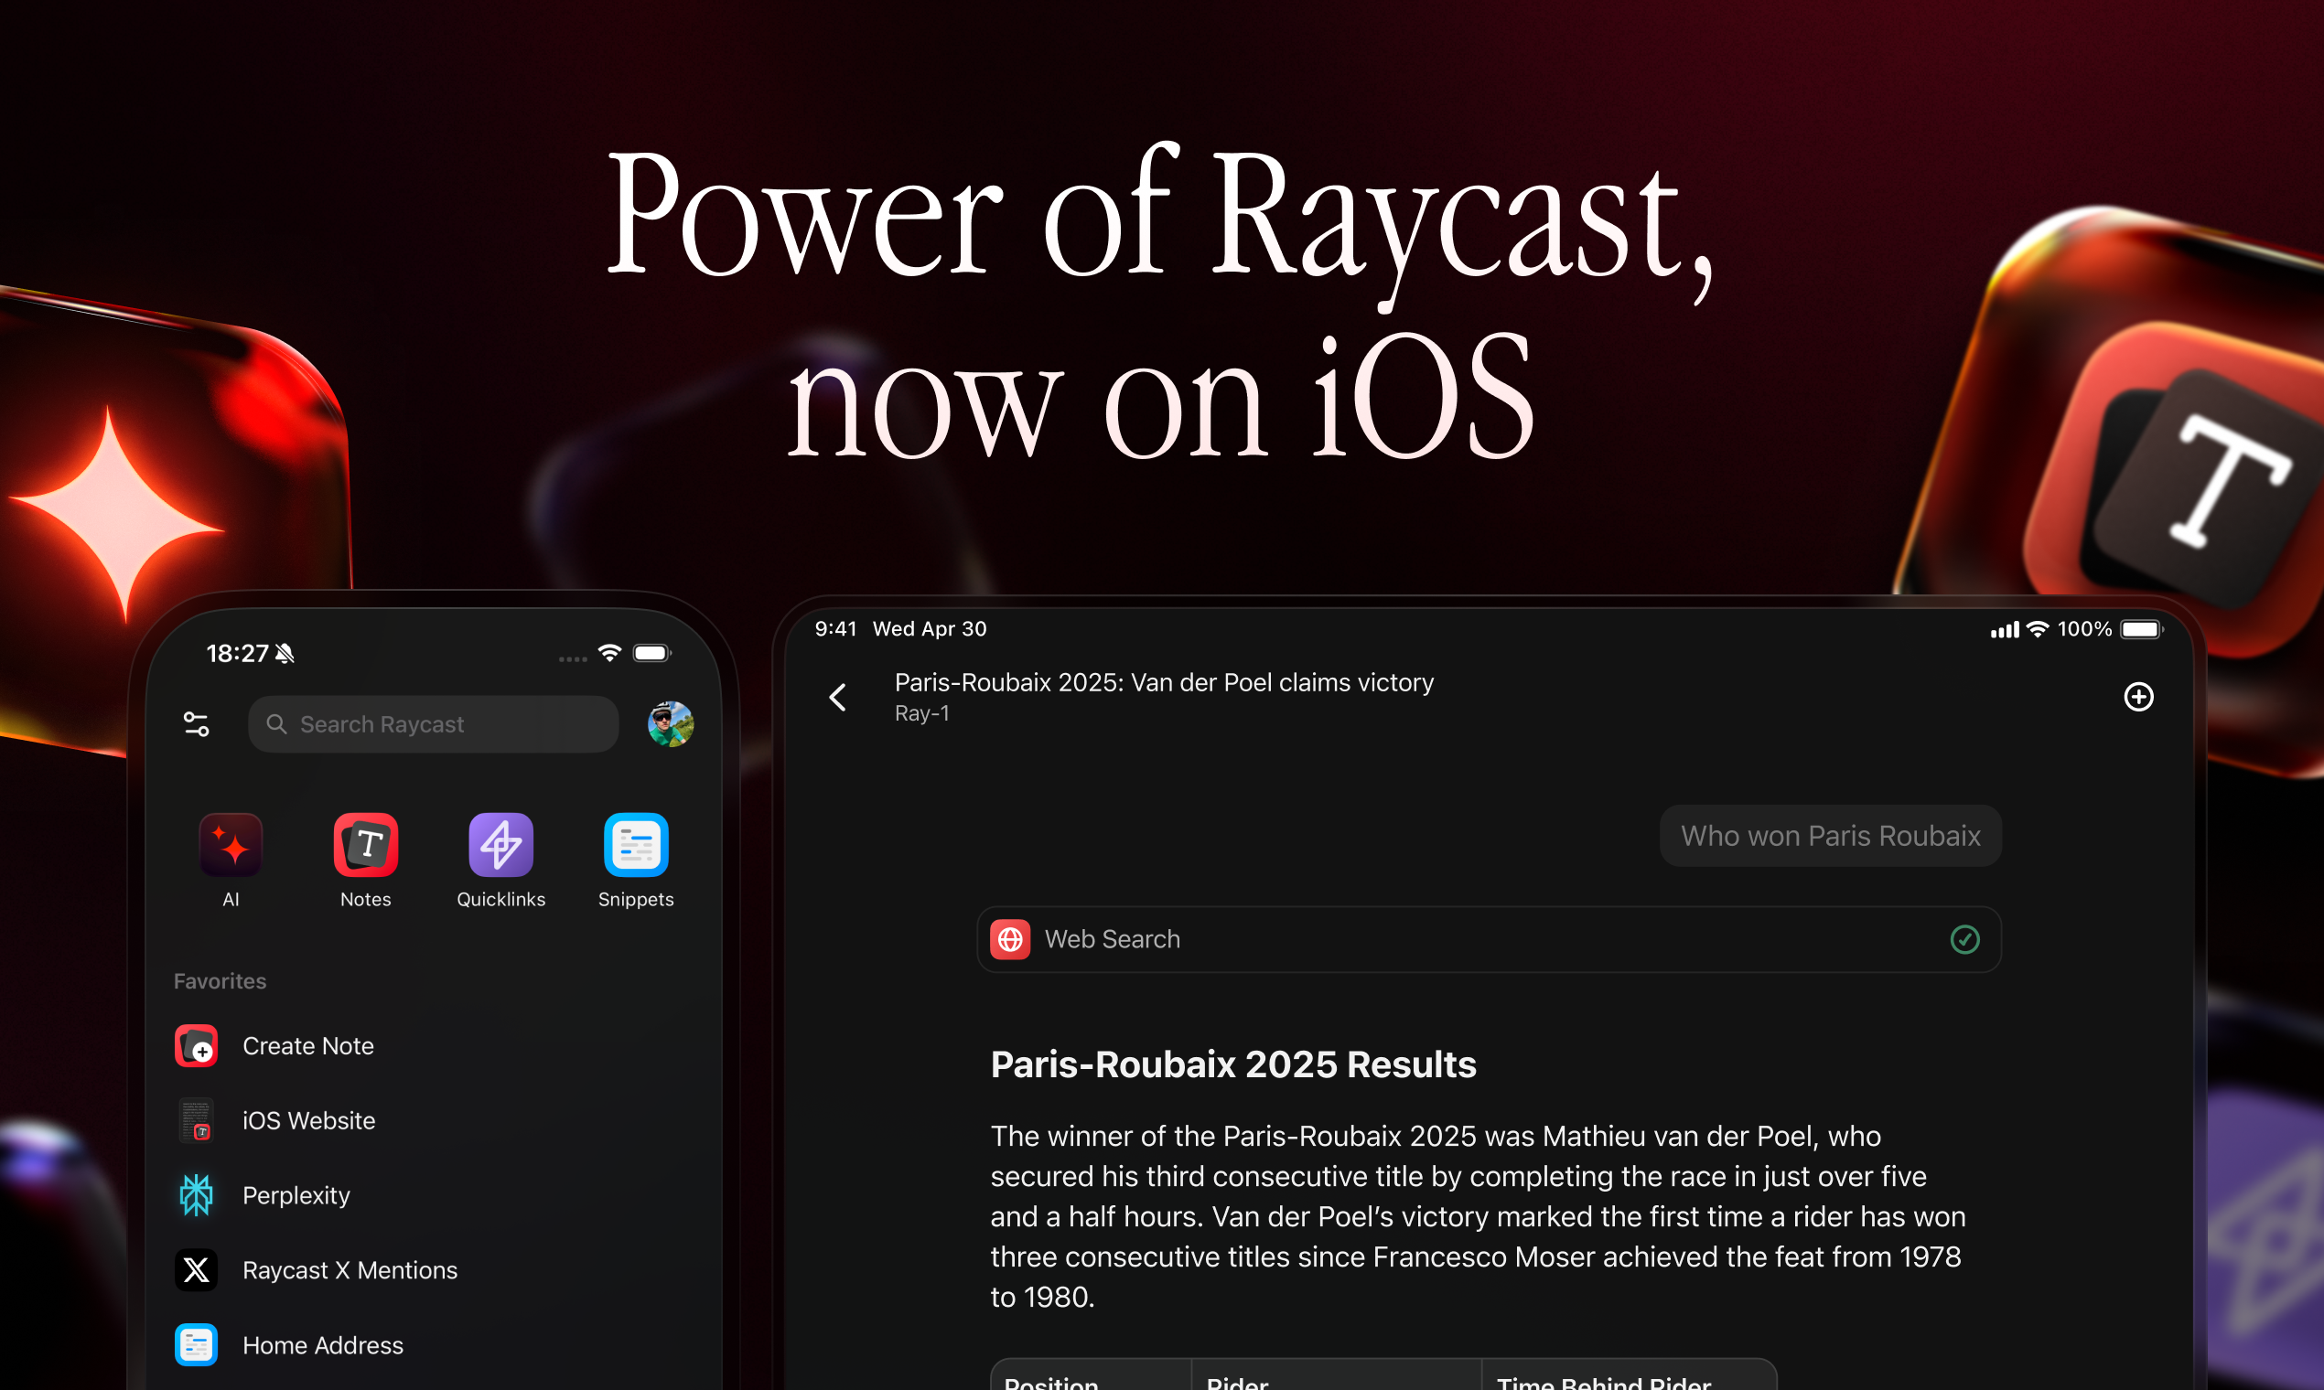Open Raycast X Mentions favorite
Viewport: 2324px width, 1390px height.
196,1269
